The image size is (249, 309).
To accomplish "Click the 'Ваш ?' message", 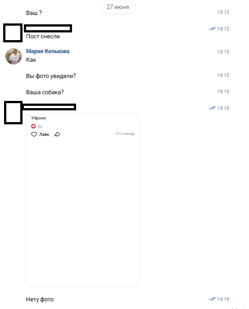I will 34,13.
